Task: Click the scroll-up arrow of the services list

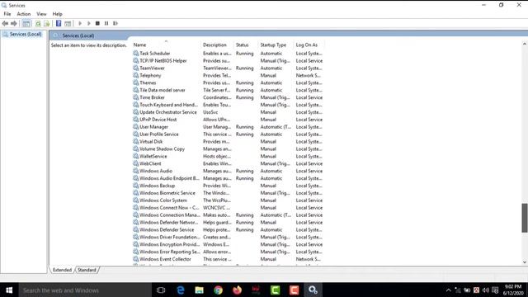Action: (525, 44)
